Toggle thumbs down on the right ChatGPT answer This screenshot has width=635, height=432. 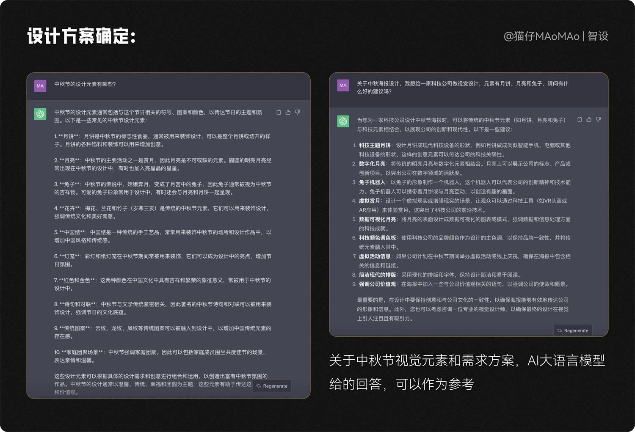point(598,119)
